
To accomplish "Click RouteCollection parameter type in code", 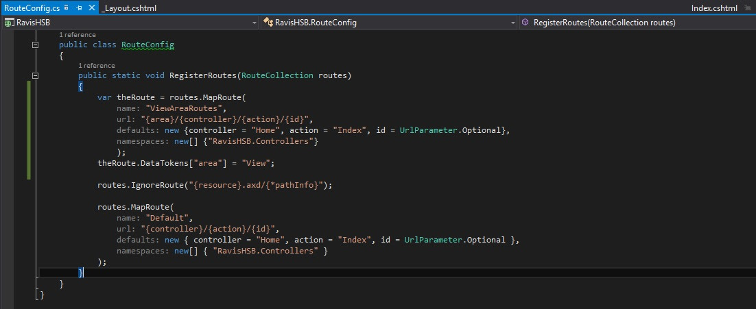I will click(278, 75).
